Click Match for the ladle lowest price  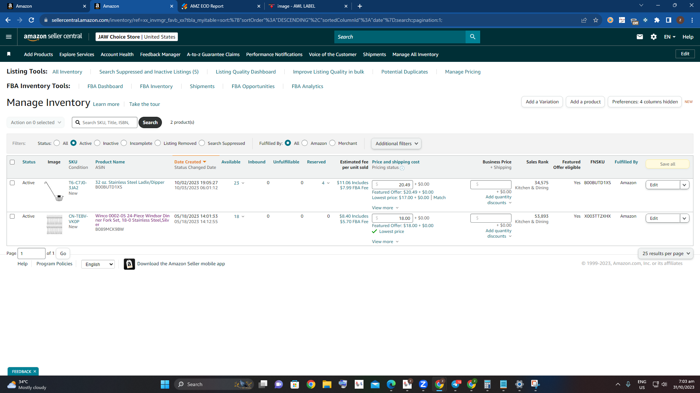[x=439, y=198]
